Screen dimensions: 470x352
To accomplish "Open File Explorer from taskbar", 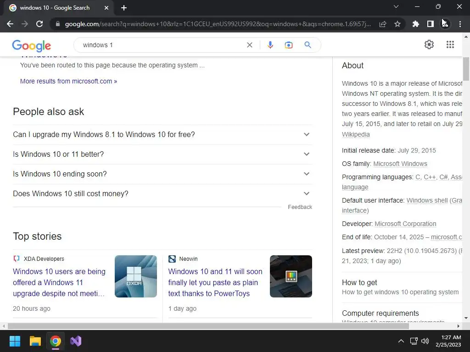I will 35,341.
